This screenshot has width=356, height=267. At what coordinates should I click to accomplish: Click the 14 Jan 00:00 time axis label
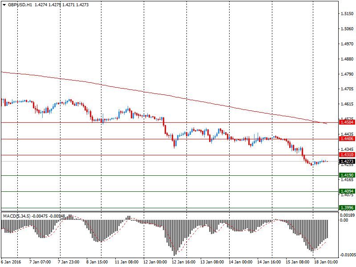(x=241, y=262)
